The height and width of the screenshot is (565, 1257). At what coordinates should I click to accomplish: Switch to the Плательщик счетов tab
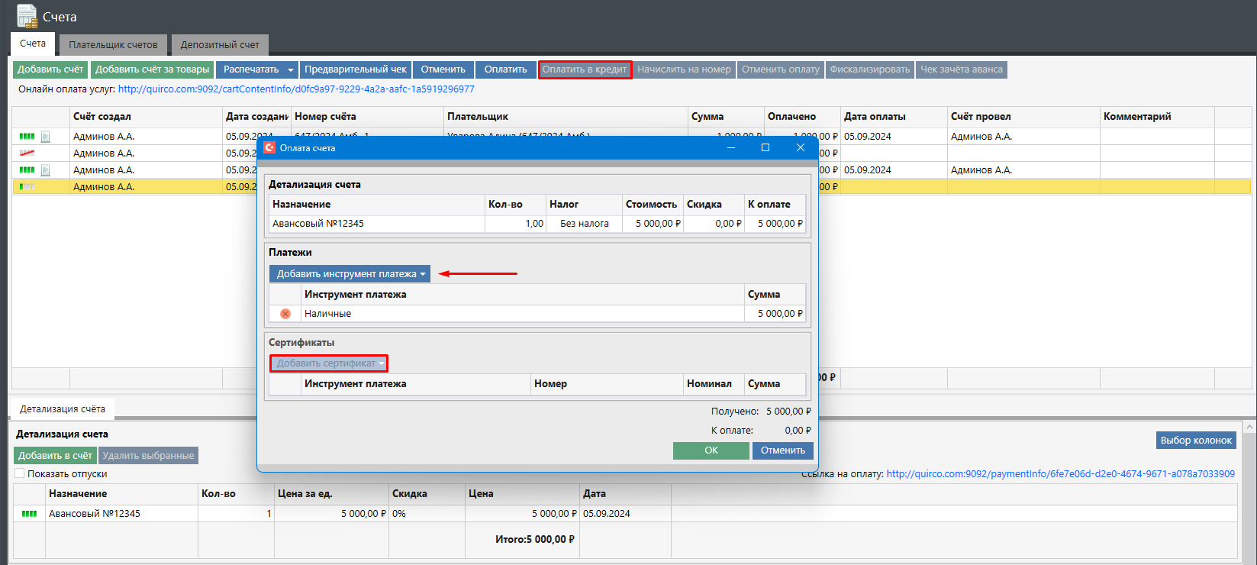tap(113, 45)
